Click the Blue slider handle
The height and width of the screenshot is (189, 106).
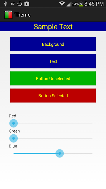(x=59, y=153)
